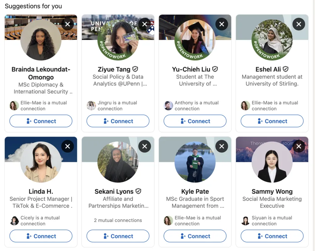Dismiss Eshel Ali suggestion card
Image resolution: width=315 pixels, height=251 pixels.
click(299, 24)
